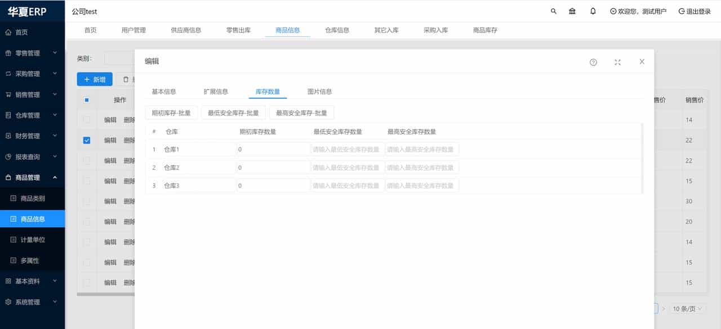This screenshot has height=329, width=721.
Task: Expand the edit dialog to fullscreen
Action: (x=617, y=62)
